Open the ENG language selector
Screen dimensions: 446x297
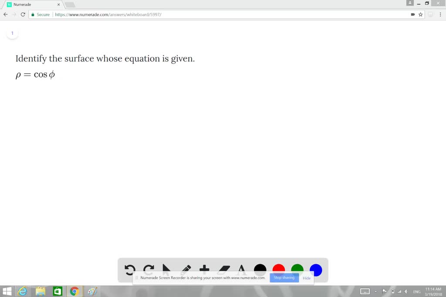(417, 291)
